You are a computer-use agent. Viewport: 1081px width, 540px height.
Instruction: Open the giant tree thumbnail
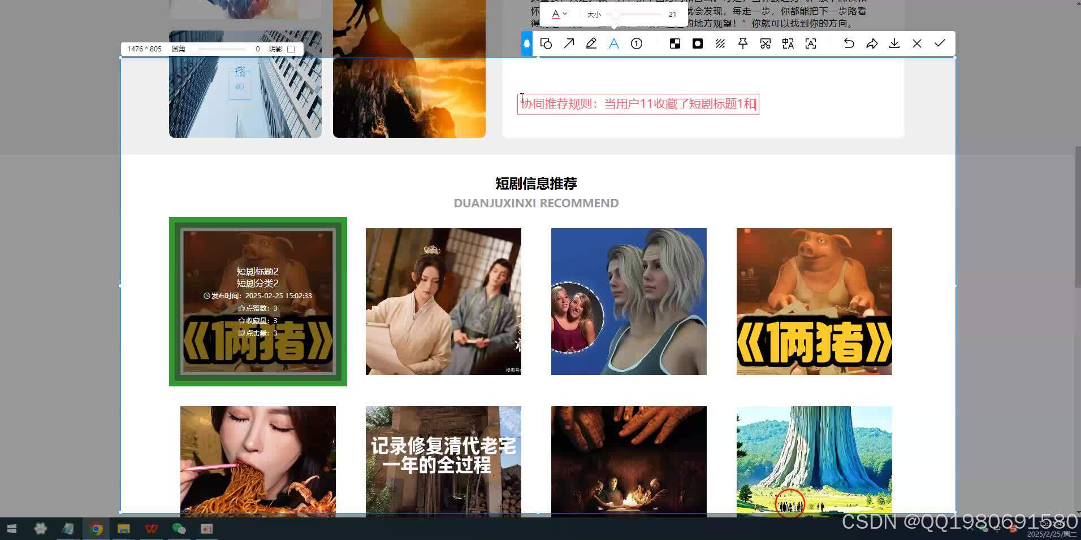(814, 461)
